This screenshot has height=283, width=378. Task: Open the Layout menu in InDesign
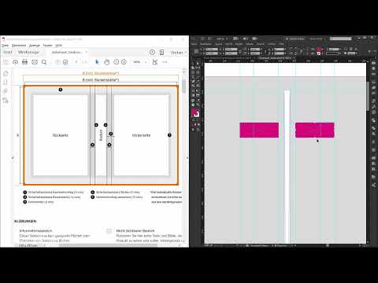coord(219,44)
